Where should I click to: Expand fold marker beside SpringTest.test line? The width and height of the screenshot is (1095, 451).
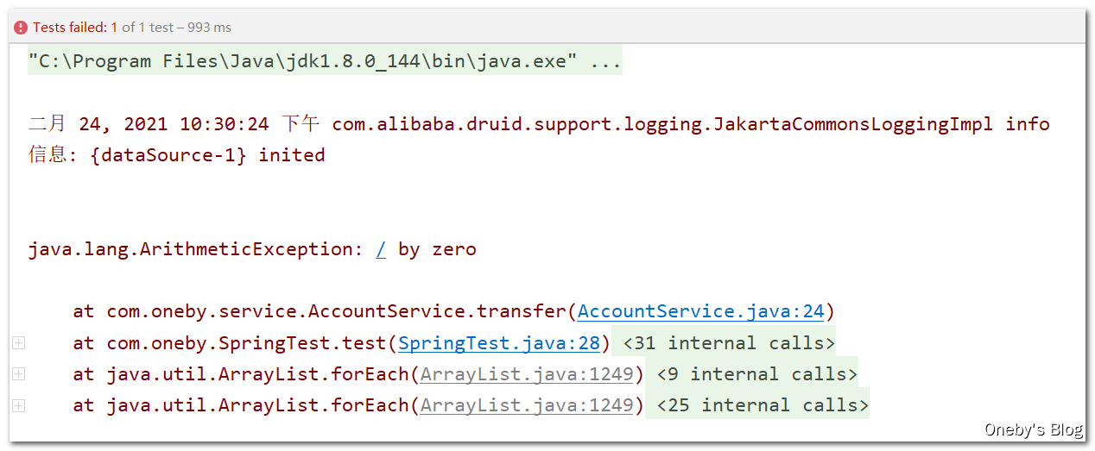tap(19, 343)
